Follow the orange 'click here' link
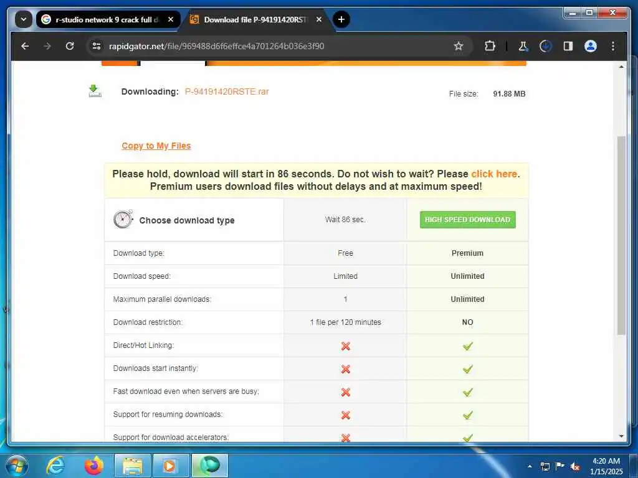 (494, 174)
